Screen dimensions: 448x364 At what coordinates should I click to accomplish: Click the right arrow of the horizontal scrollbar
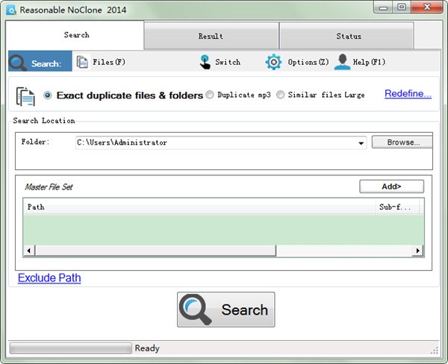click(x=417, y=251)
